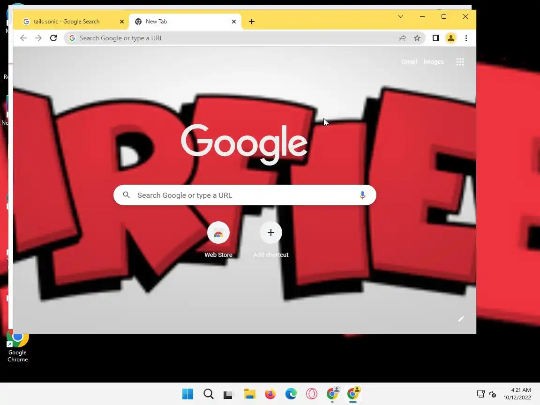Customize this page with the pencil icon

(x=461, y=319)
